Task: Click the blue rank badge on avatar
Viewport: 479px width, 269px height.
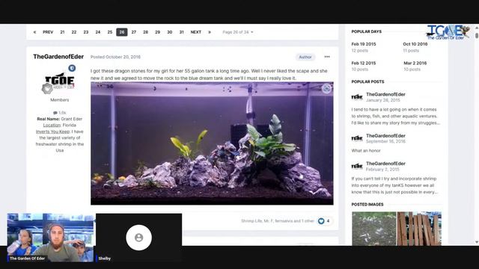Action: pos(72,68)
